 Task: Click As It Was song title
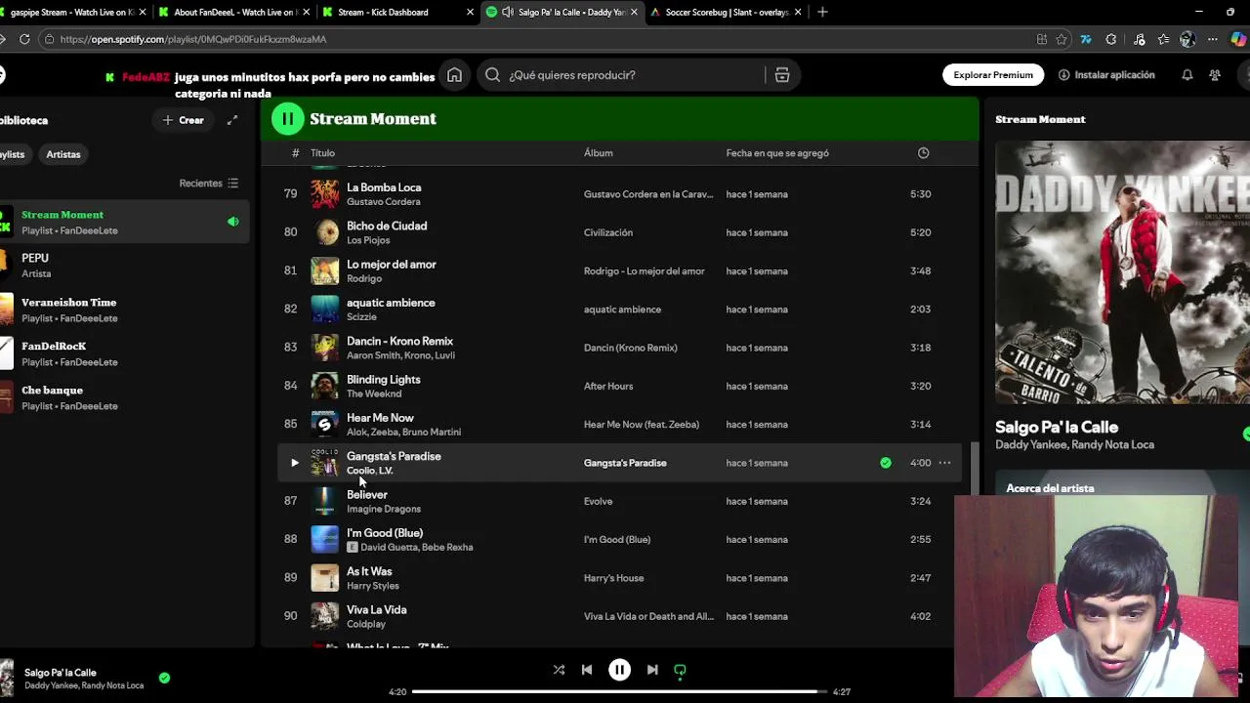point(369,571)
